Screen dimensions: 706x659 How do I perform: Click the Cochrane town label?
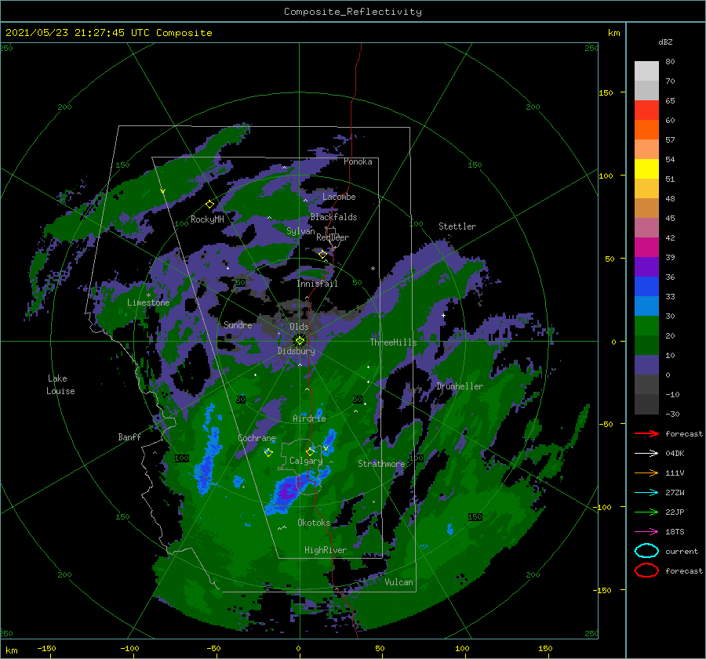(x=257, y=438)
